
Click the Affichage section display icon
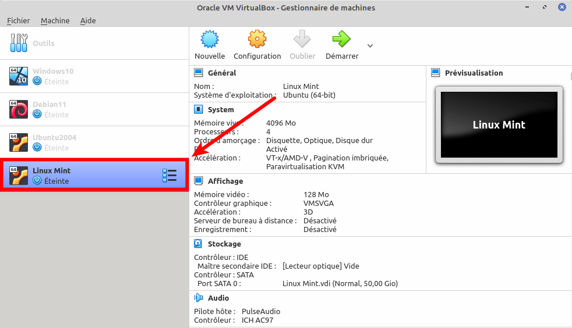[199, 181]
